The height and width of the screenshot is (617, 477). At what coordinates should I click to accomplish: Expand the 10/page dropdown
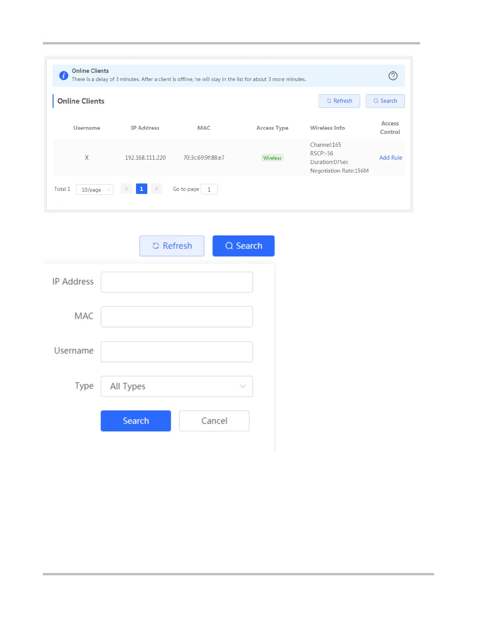95,190
